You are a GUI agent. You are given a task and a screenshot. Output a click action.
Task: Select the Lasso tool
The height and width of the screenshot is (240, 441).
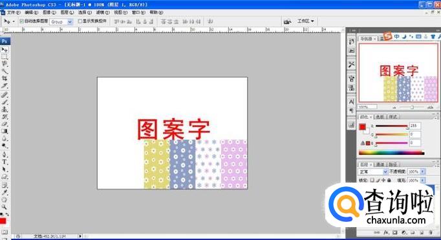pyautogui.click(x=5, y=64)
